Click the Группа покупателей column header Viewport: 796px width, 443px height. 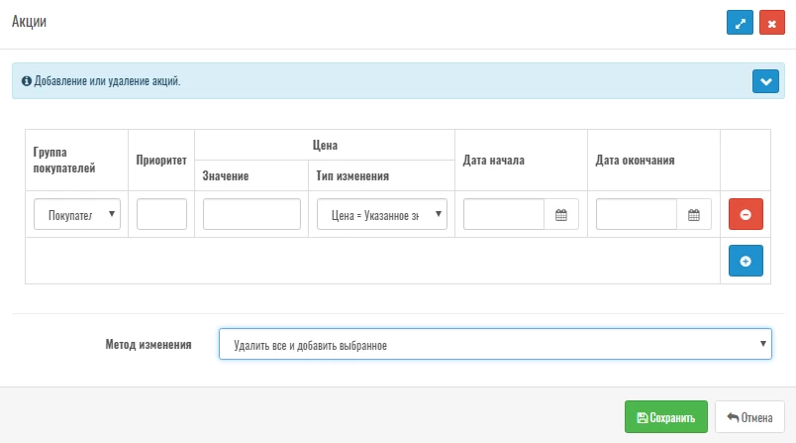[x=64, y=161]
